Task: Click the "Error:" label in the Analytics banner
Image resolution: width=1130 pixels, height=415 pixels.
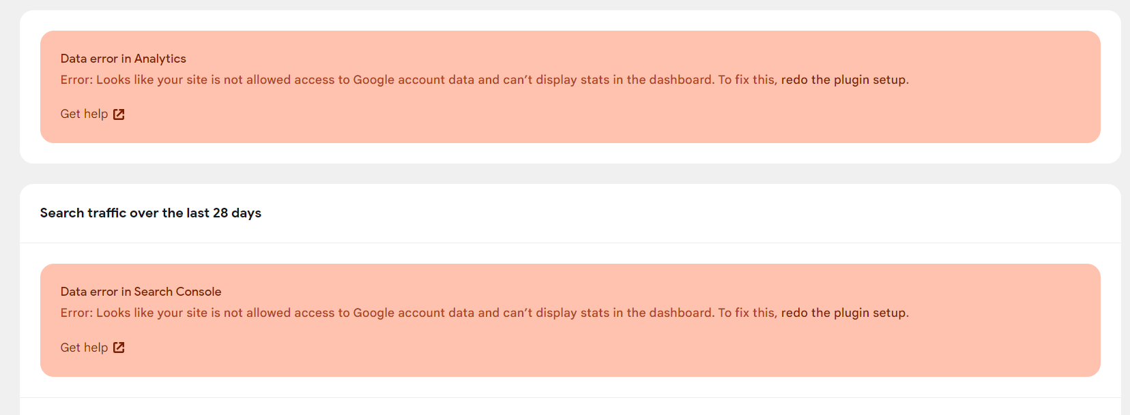Action: click(76, 80)
